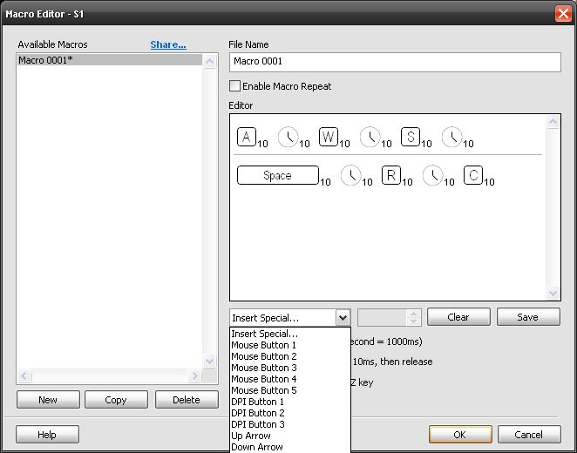577x453 pixels.
Task: Select the C key icon in editor
Action: (x=473, y=175)
